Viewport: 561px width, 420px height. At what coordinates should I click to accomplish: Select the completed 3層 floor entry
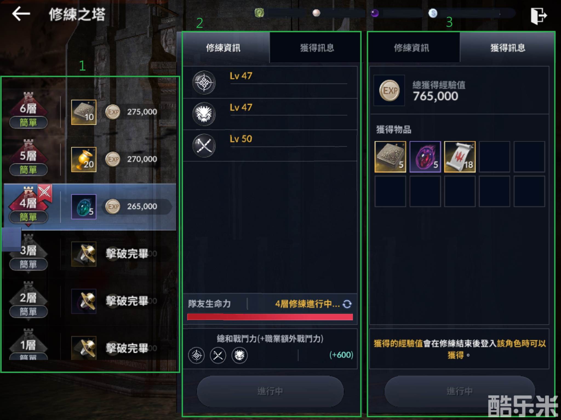(x=90, y=254)
